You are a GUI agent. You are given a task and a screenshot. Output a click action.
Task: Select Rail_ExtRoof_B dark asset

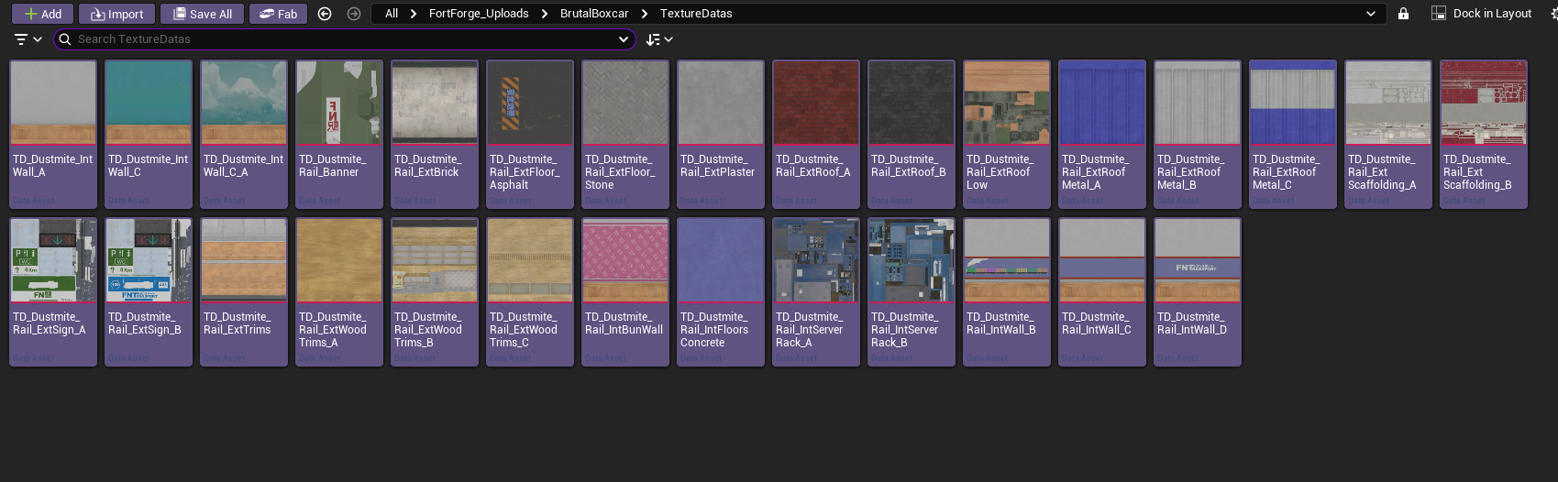pyautogui.click(x=912, y=134)
